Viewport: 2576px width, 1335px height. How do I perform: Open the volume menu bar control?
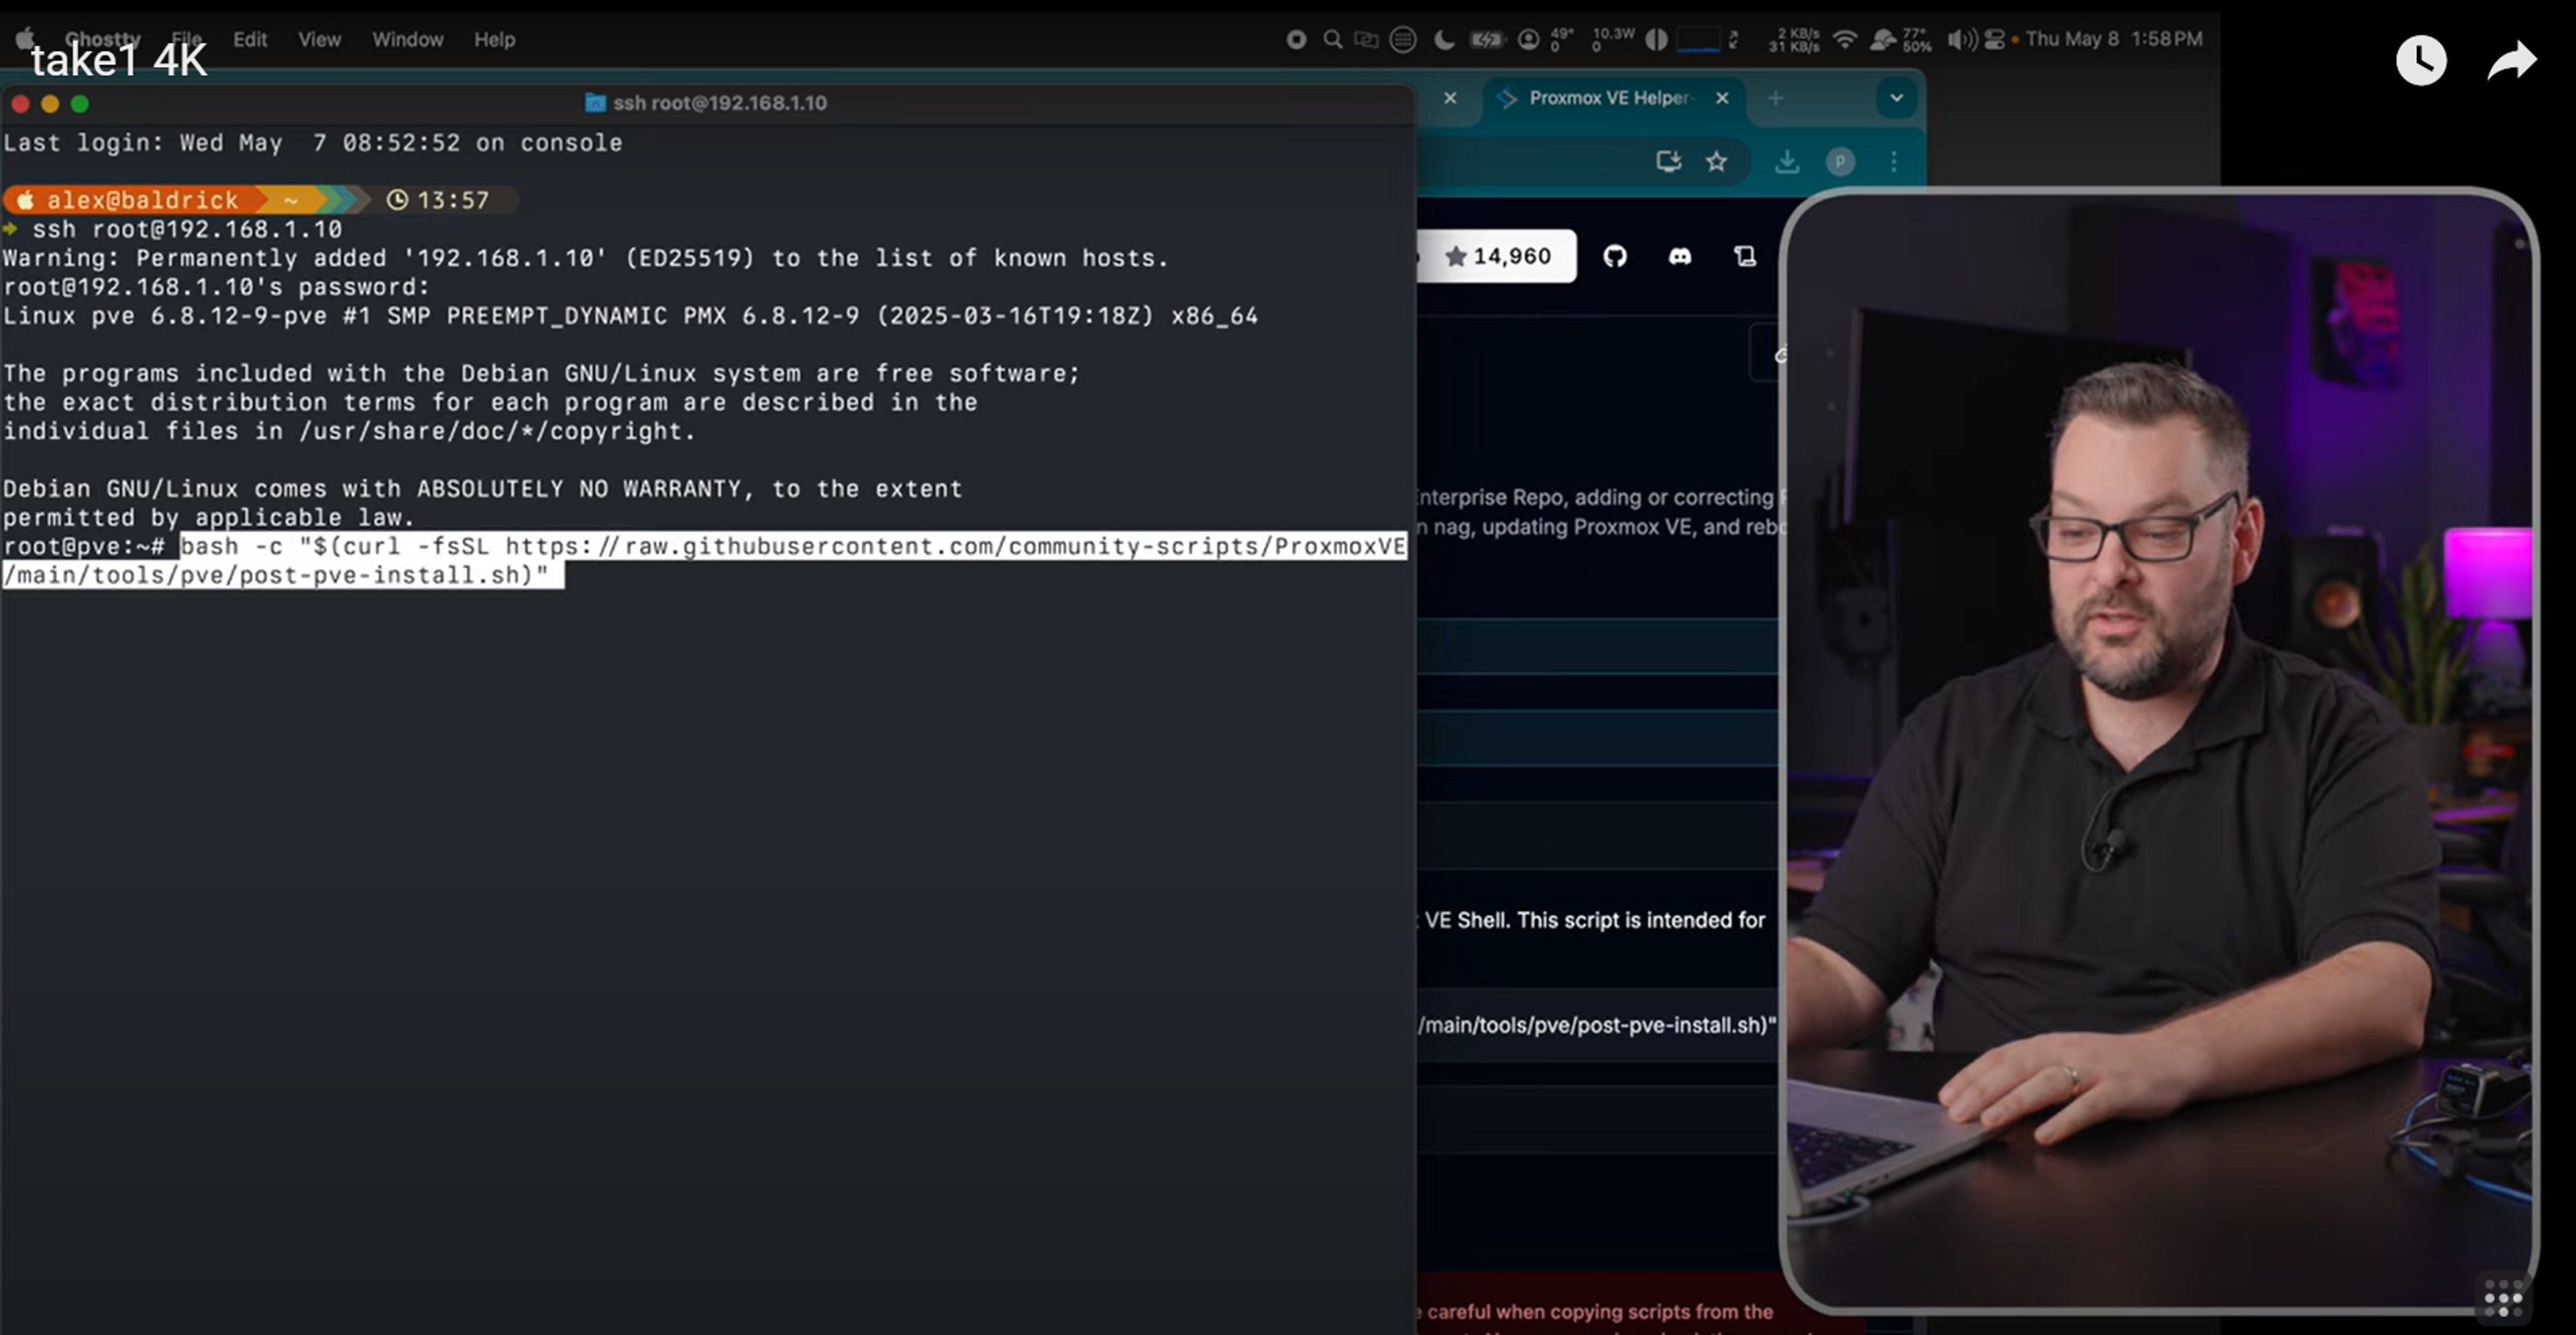pyautogui.click(x=1961, y=39)
